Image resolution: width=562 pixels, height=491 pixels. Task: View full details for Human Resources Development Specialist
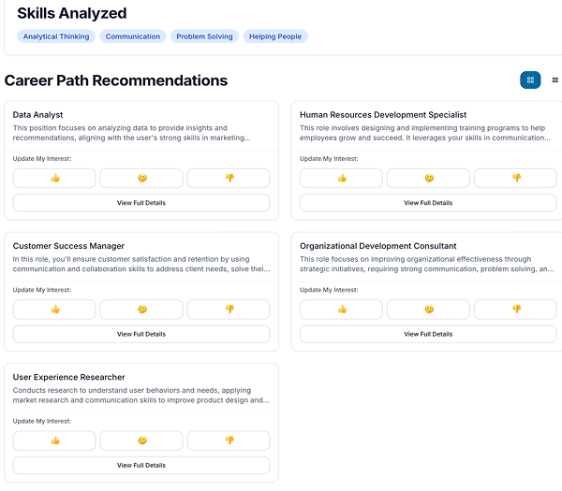pyautogui.click(x=428, y=203)
